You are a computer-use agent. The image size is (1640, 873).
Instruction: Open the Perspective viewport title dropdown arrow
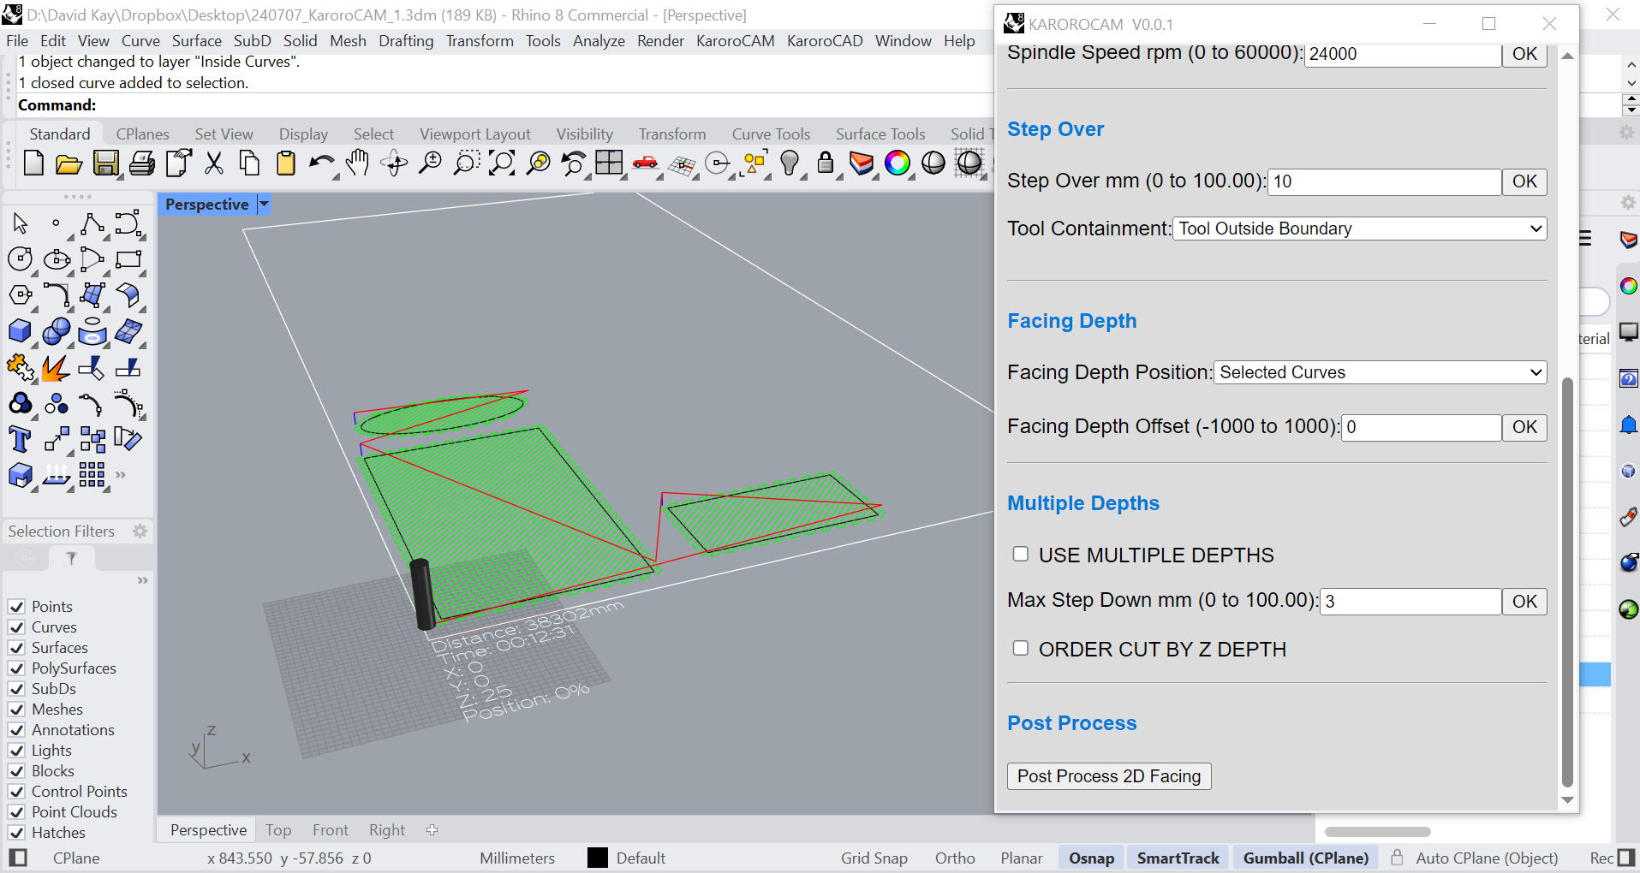tap(264, 205)
